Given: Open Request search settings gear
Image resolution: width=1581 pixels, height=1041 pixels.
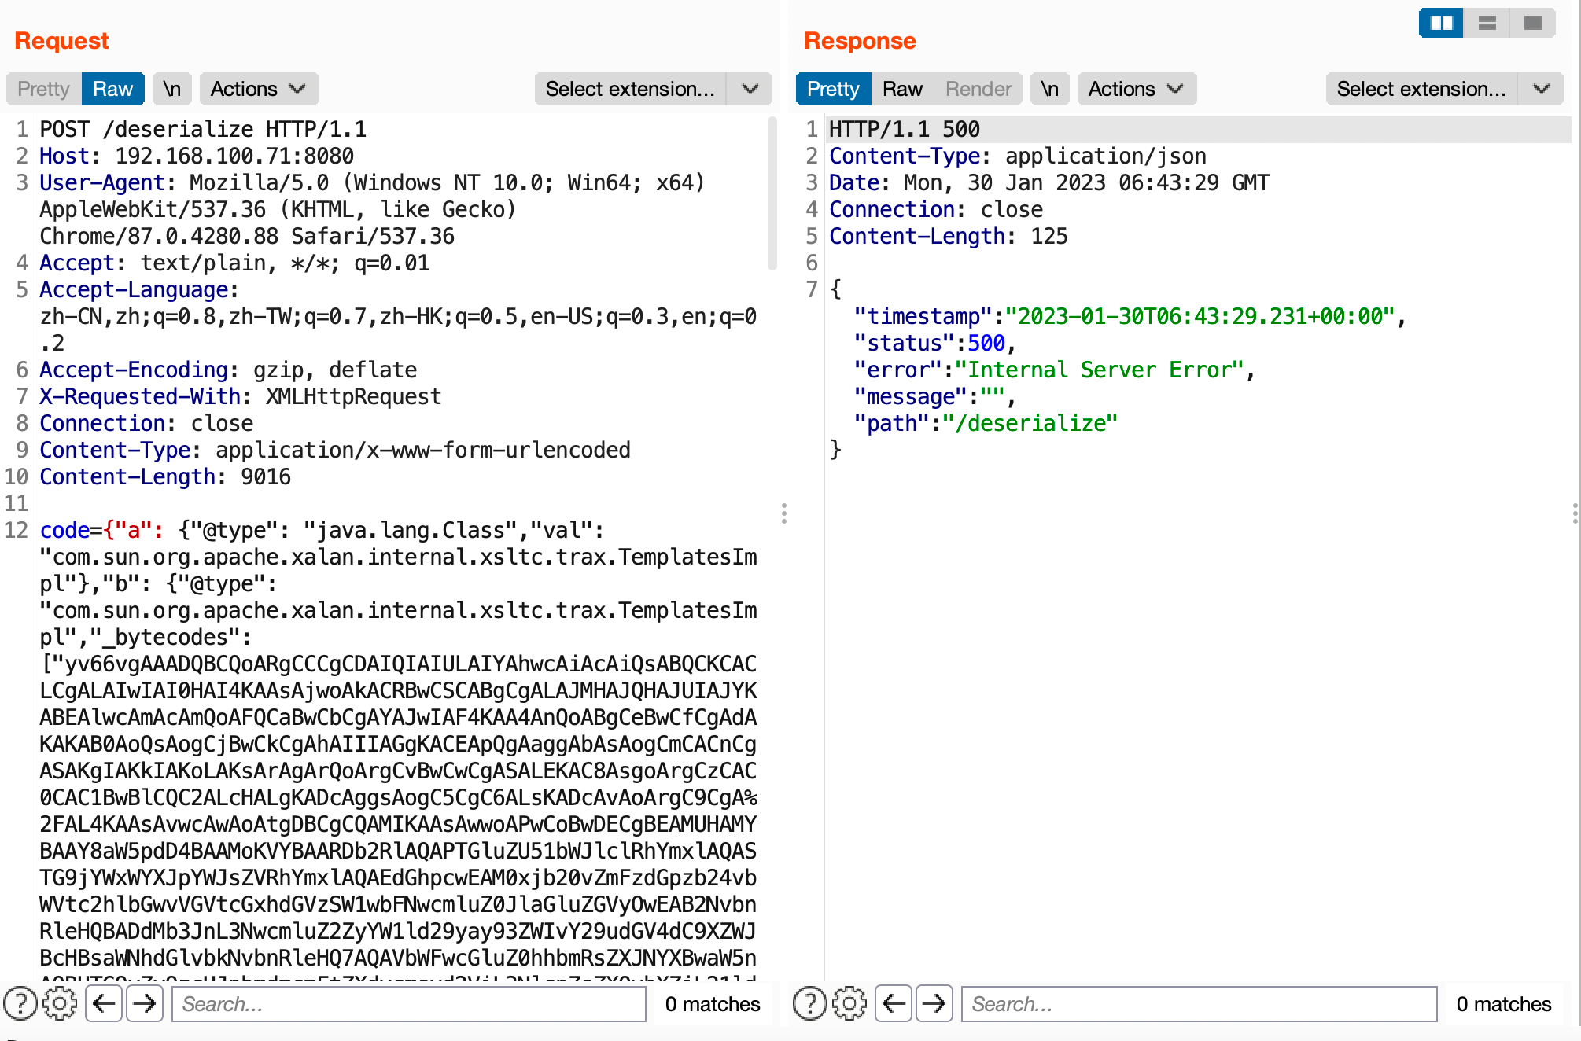Looking at the screenshot, I should pyautogui.click(x=60, y=1004).
